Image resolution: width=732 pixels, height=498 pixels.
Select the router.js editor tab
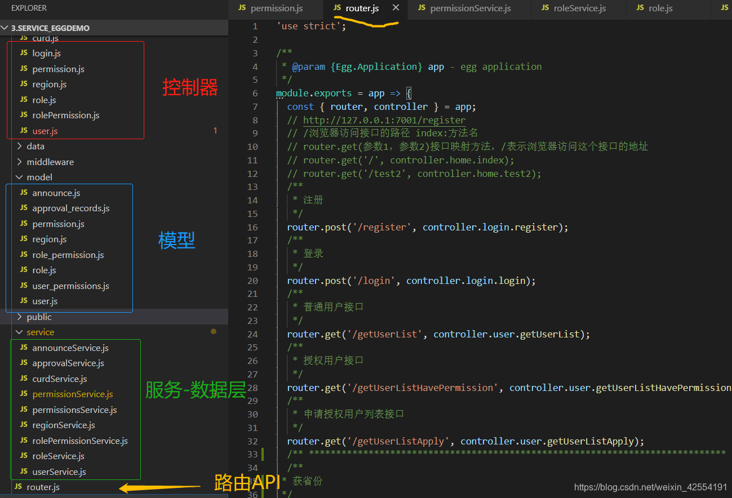362,8
